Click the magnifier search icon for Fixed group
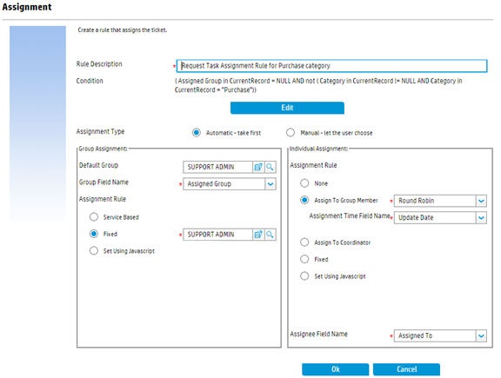This screenshot has height=378, width=501. click(270, 235)
